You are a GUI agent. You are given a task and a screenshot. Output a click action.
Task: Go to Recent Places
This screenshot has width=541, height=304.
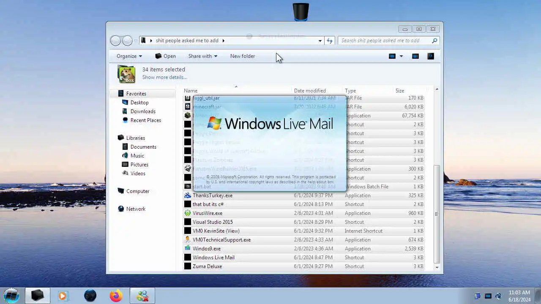point(145,120)
